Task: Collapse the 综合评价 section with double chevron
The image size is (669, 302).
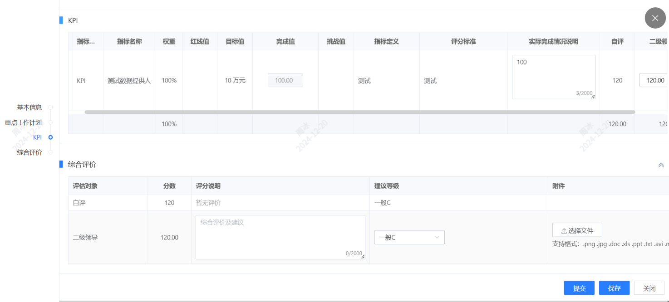Action: pos(661,165)
